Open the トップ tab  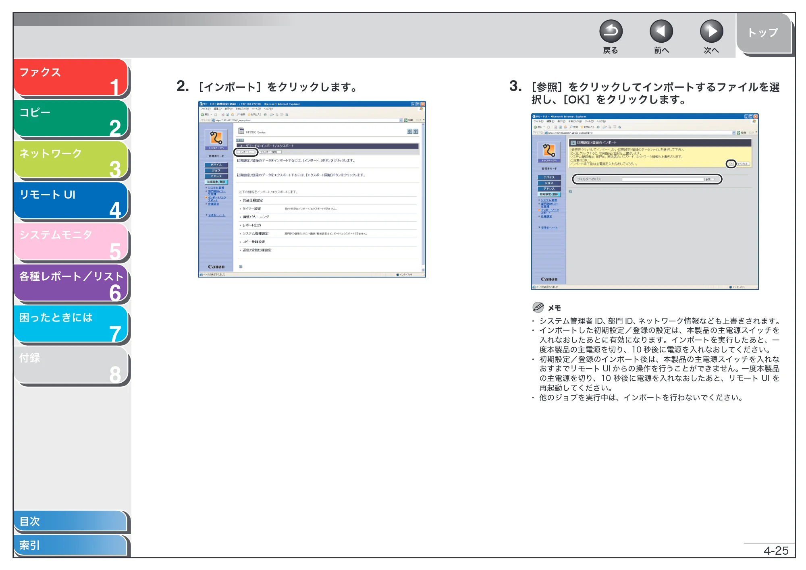(764, 33)
